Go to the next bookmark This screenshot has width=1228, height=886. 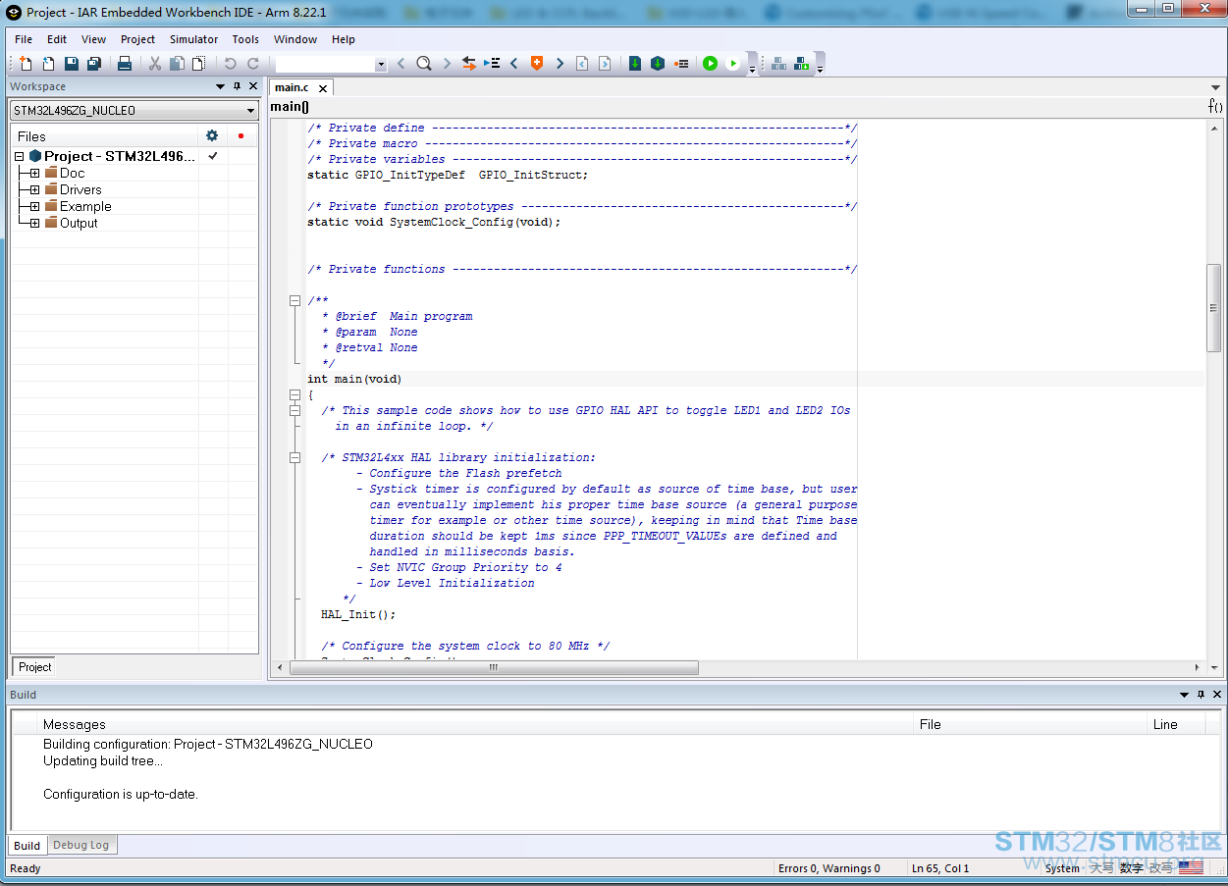tap(560, 64)
